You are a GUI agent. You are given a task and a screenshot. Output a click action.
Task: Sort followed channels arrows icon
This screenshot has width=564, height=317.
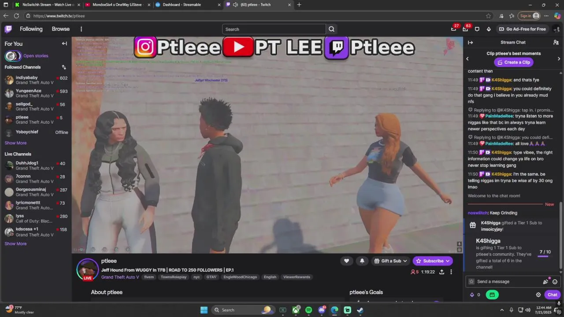coord(64,67)
